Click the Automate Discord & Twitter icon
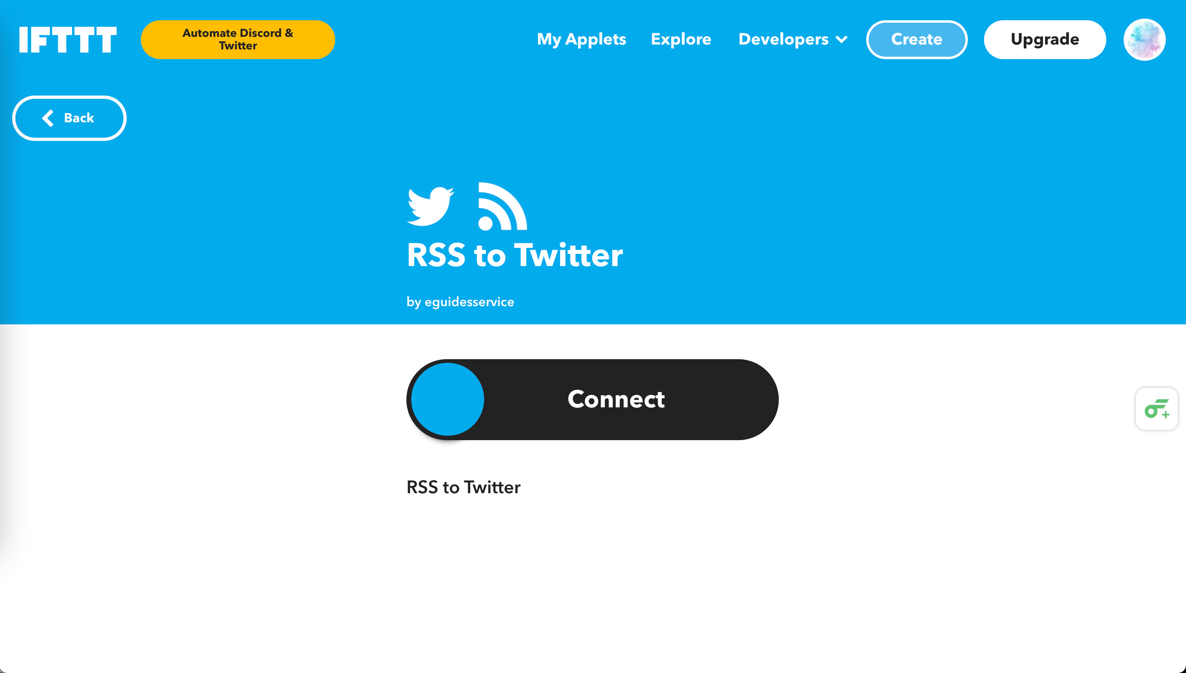1186x673 pixels. tap(238, 39)
